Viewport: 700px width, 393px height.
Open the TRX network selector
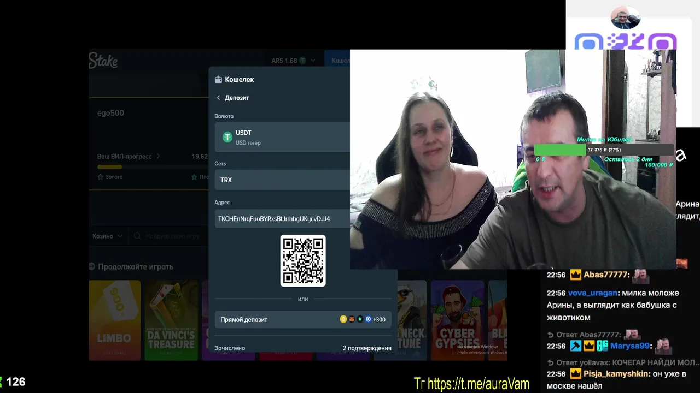point(282,180)
